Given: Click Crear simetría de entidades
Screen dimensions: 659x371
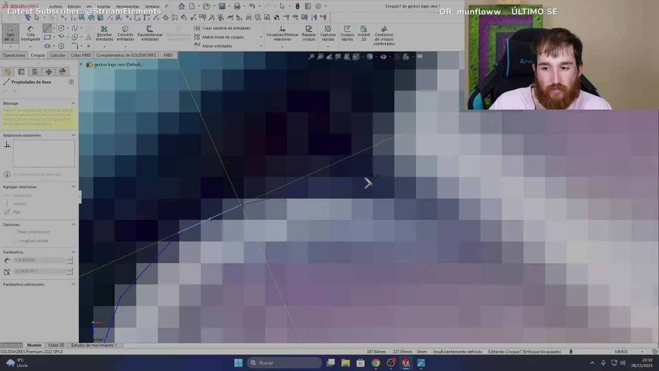Looking at the screenshot, I should pos(222,28).
